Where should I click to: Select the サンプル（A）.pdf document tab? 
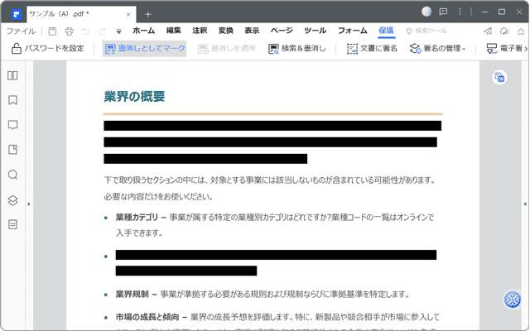coord(81,14)
